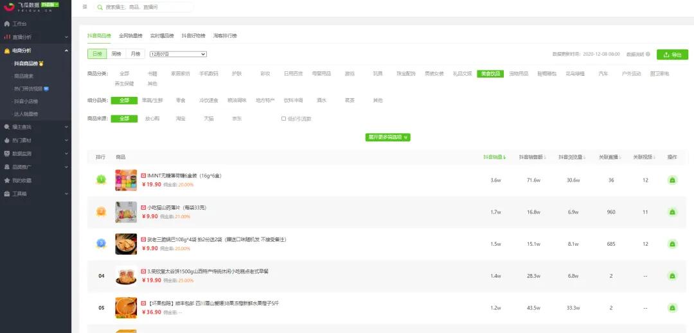Click the icon beside 品牌推广
This screenshot has height=333, width=694.
click(6, 167)
